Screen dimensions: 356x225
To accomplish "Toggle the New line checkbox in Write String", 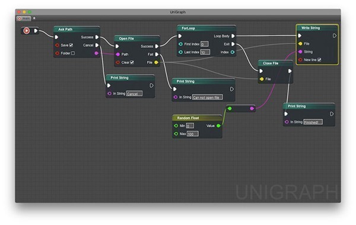I will coord(319,60).
